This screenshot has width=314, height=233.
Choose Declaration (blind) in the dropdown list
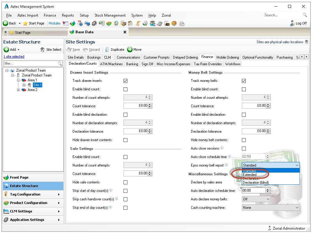pyautogui.click(x=271, y=183)
